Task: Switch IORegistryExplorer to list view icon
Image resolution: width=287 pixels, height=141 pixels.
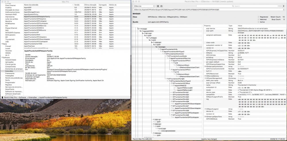Action: 158,6
